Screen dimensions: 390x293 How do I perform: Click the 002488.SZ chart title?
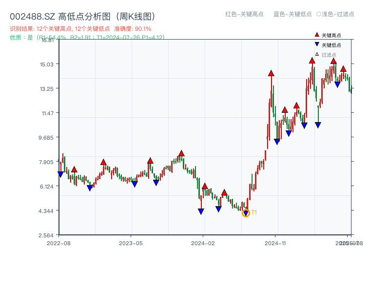83,17
